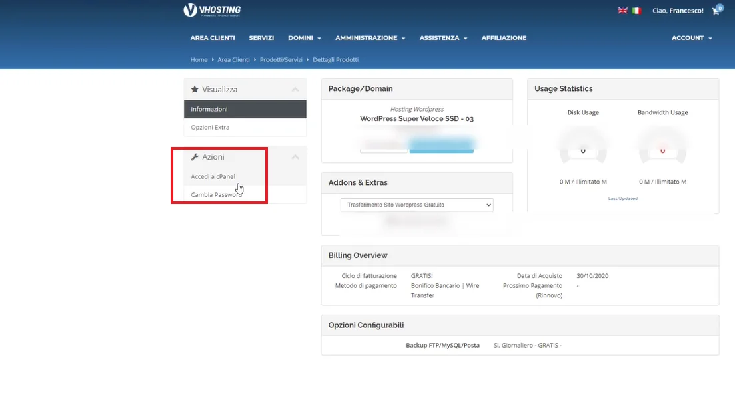Go to Area Clienti breadcrumb
735x397 pixels.
tap(233, 59)
